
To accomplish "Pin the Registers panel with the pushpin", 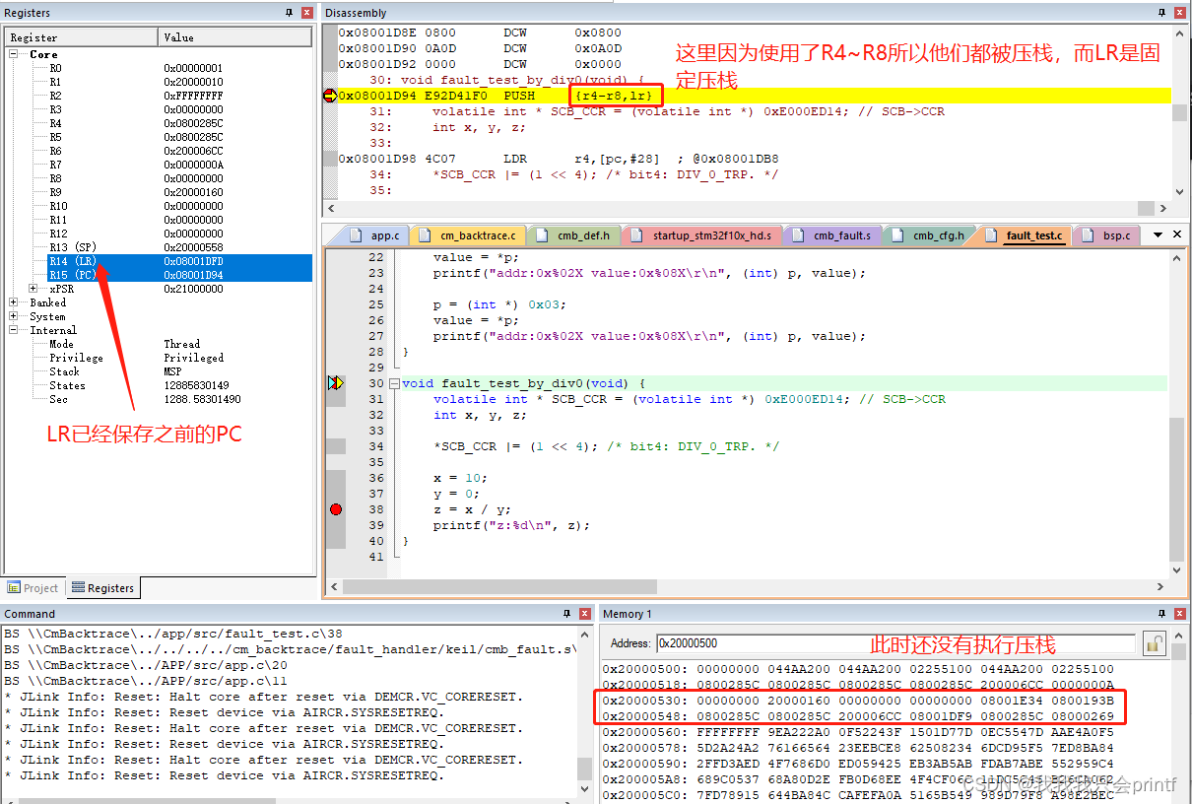I will (290, 13).
